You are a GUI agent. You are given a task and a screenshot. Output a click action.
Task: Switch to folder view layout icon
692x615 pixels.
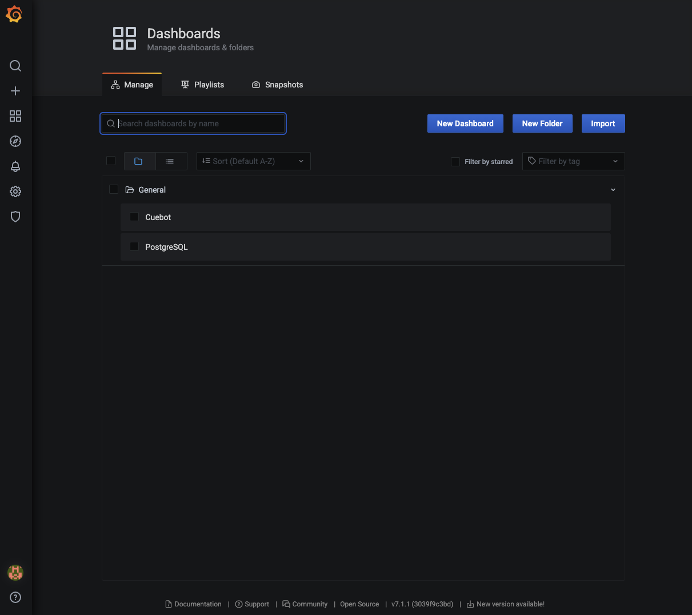point(139,161)
